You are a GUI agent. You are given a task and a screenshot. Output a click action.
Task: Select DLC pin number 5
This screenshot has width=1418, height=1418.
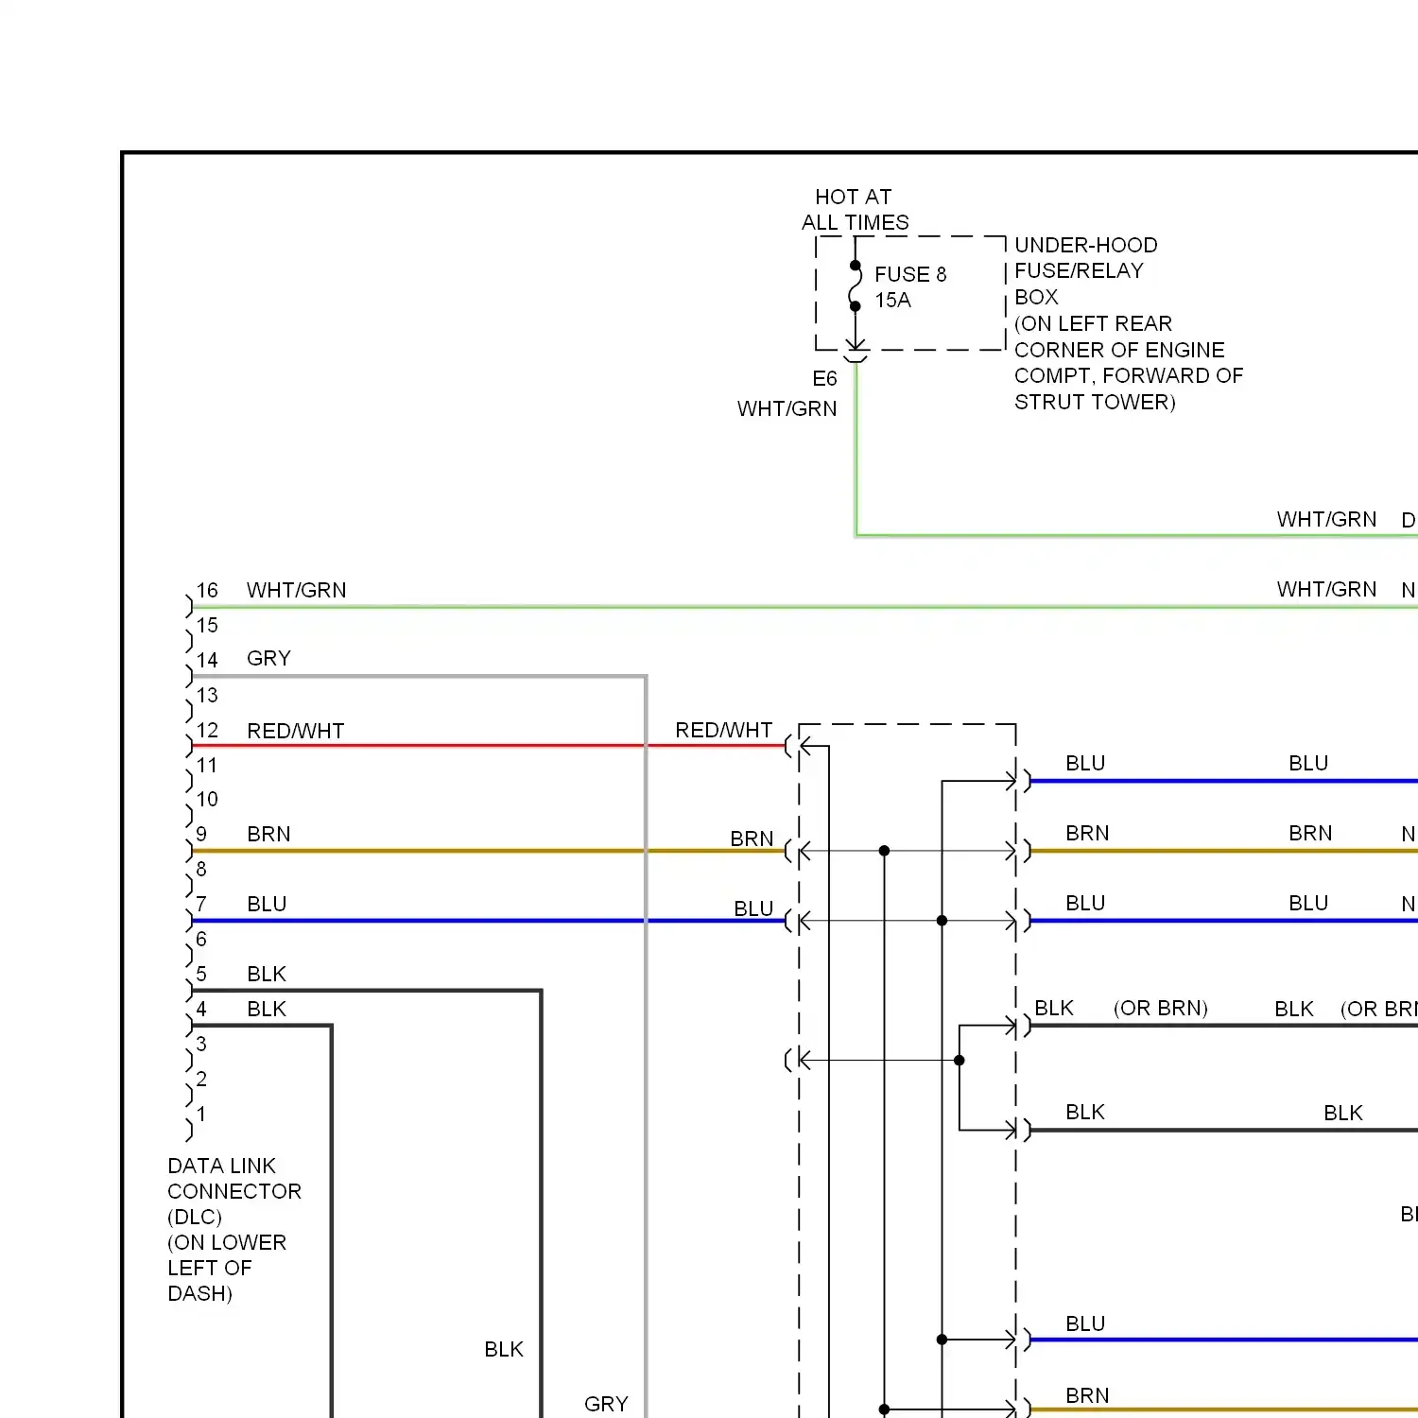tap(201, 975)
